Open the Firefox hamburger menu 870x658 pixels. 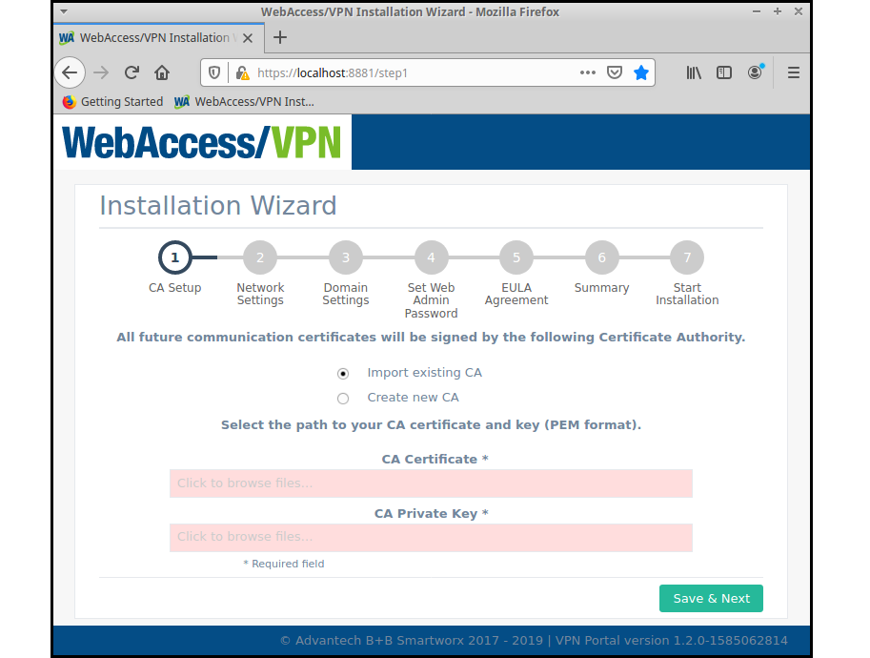click(794, 72)
